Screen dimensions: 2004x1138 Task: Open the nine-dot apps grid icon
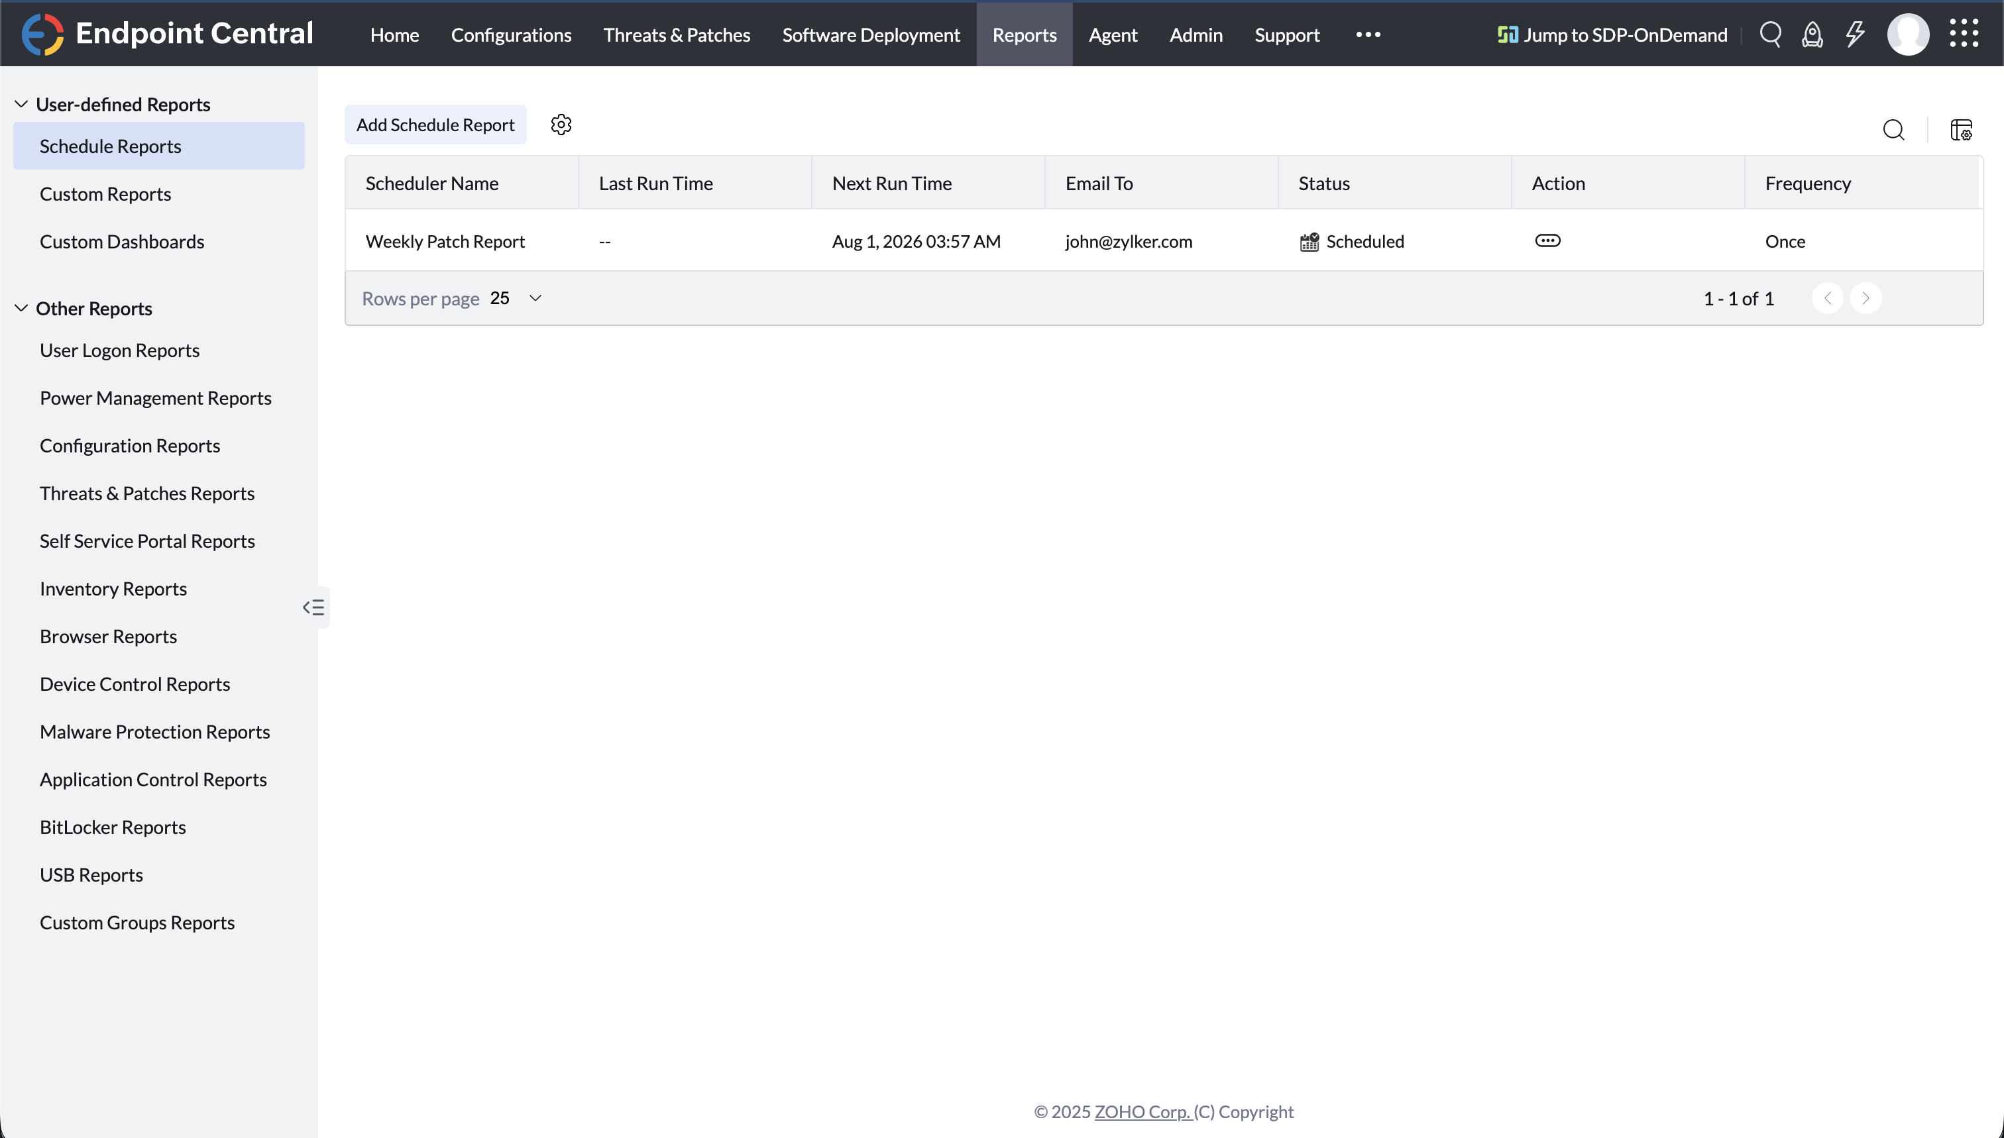coord(1964,34)
